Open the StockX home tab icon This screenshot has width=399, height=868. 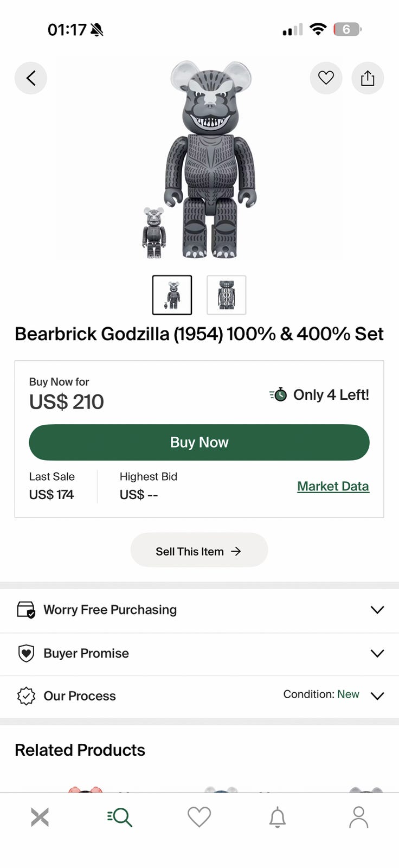click(x=40, y=817)
